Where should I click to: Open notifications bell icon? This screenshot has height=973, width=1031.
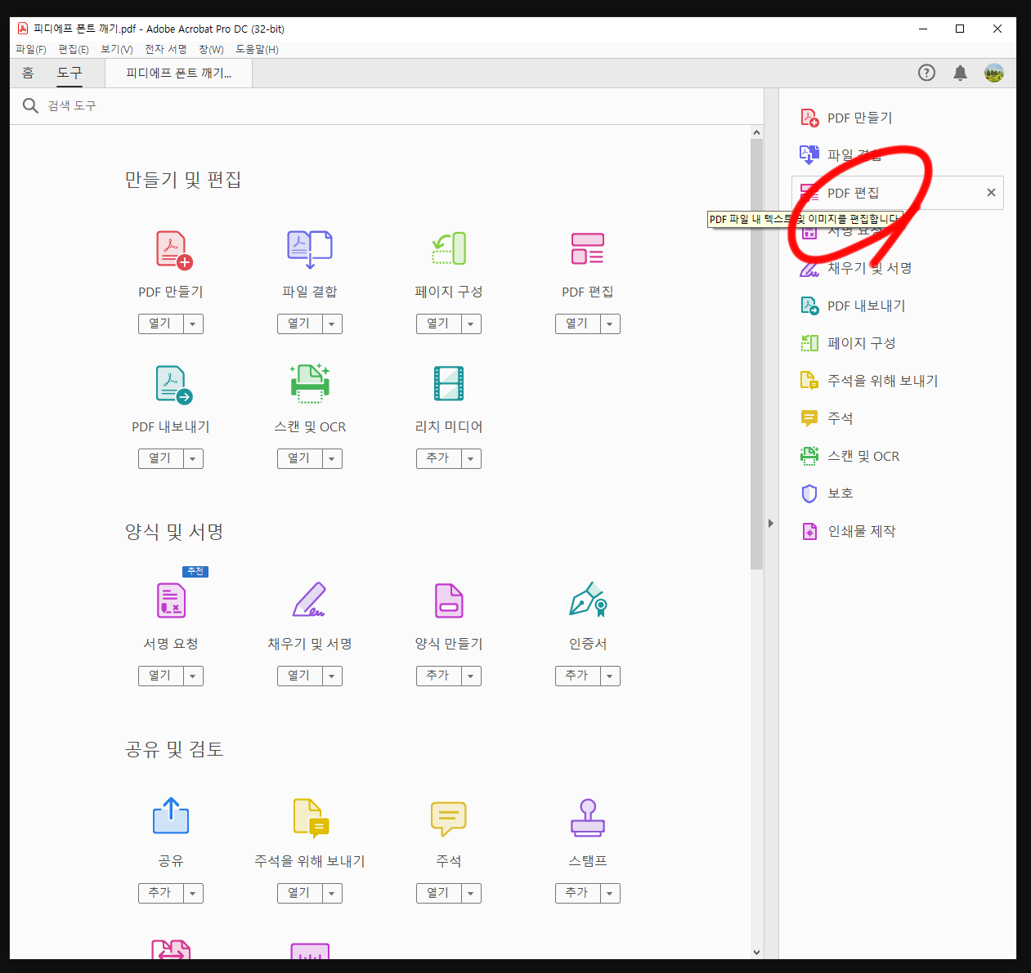tap(960, 73)
